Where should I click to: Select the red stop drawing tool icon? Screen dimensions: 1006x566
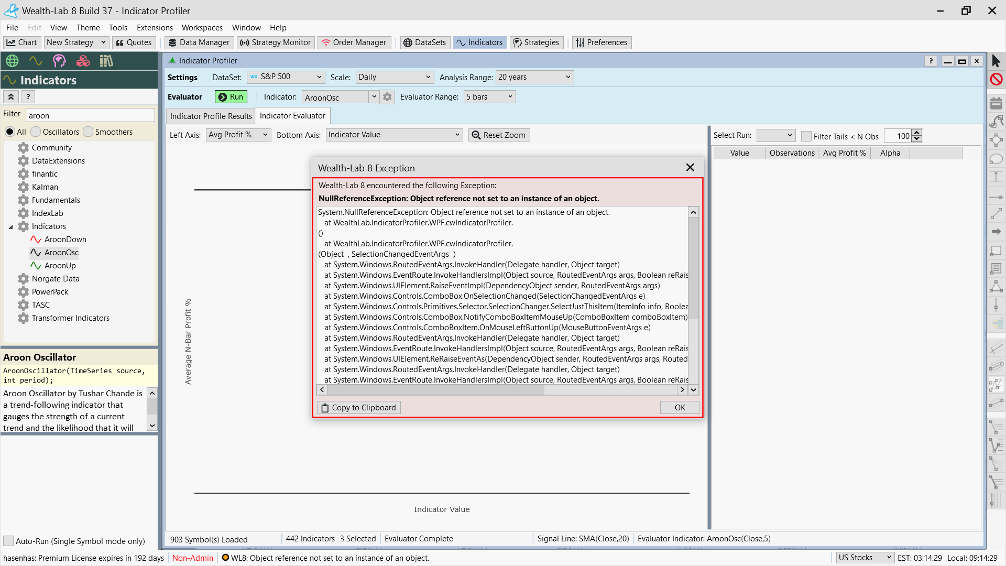pos(996,79)
